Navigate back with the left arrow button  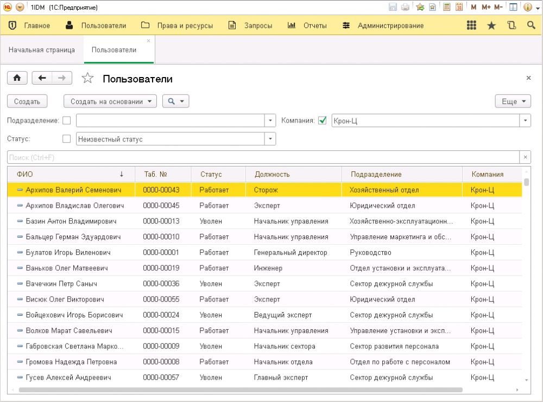click(x=42, y=78)
